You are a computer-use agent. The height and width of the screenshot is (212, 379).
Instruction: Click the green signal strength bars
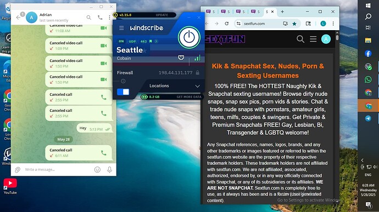click(x=198, y=58)
